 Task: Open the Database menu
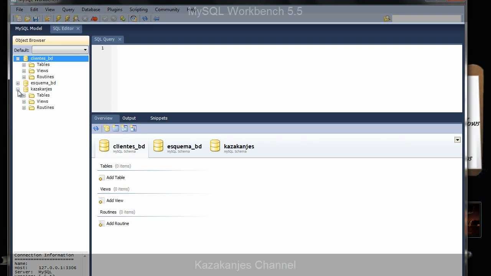pos(91,9)
